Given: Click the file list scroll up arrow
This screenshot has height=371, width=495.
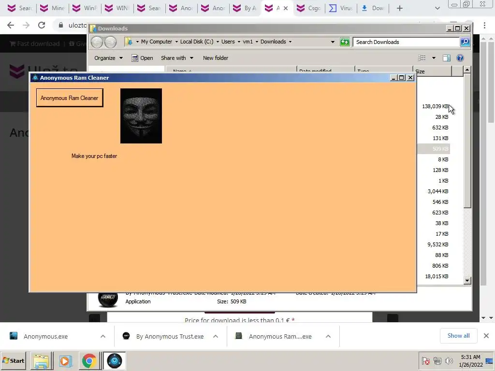Looking at the screenshot, I should coord(467,70).
